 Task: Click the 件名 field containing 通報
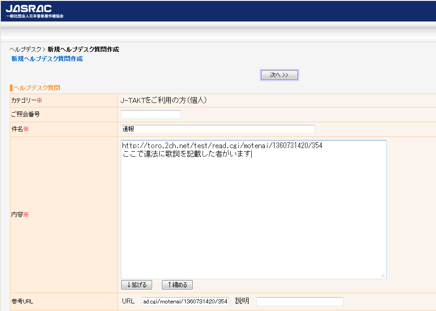tap(218, 129)
